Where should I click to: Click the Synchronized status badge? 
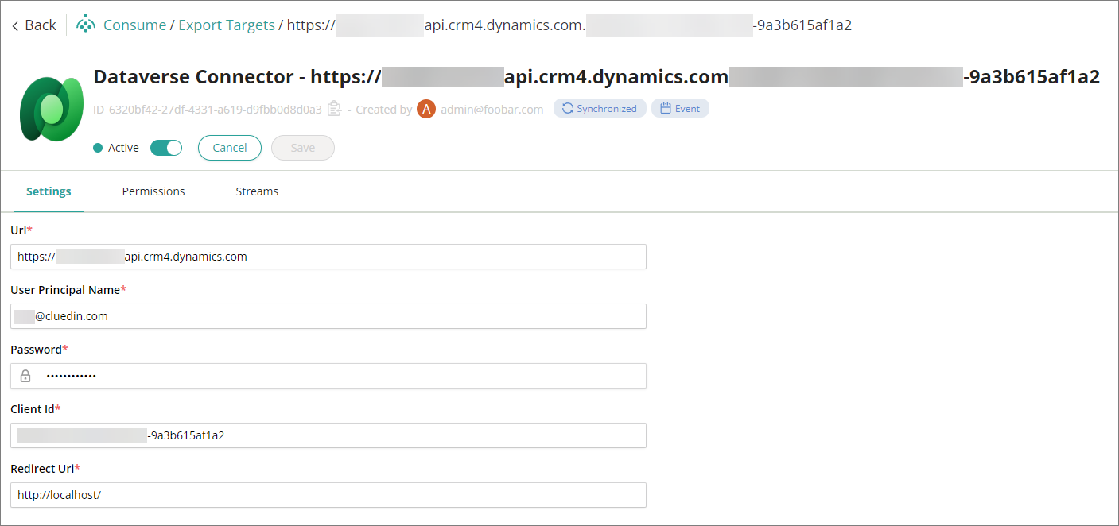(x=599, y=109)
